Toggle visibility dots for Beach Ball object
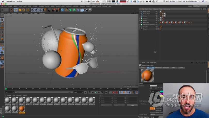This screenshot has width=209, height=118. tap(158, 23)
